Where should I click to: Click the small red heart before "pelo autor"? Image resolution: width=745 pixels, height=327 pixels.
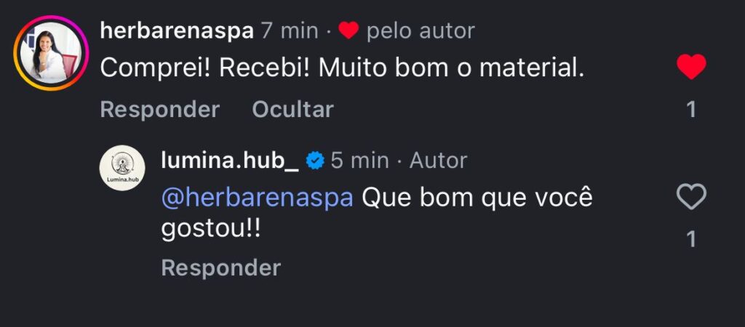pyautogui.click(x=348, y=31)
